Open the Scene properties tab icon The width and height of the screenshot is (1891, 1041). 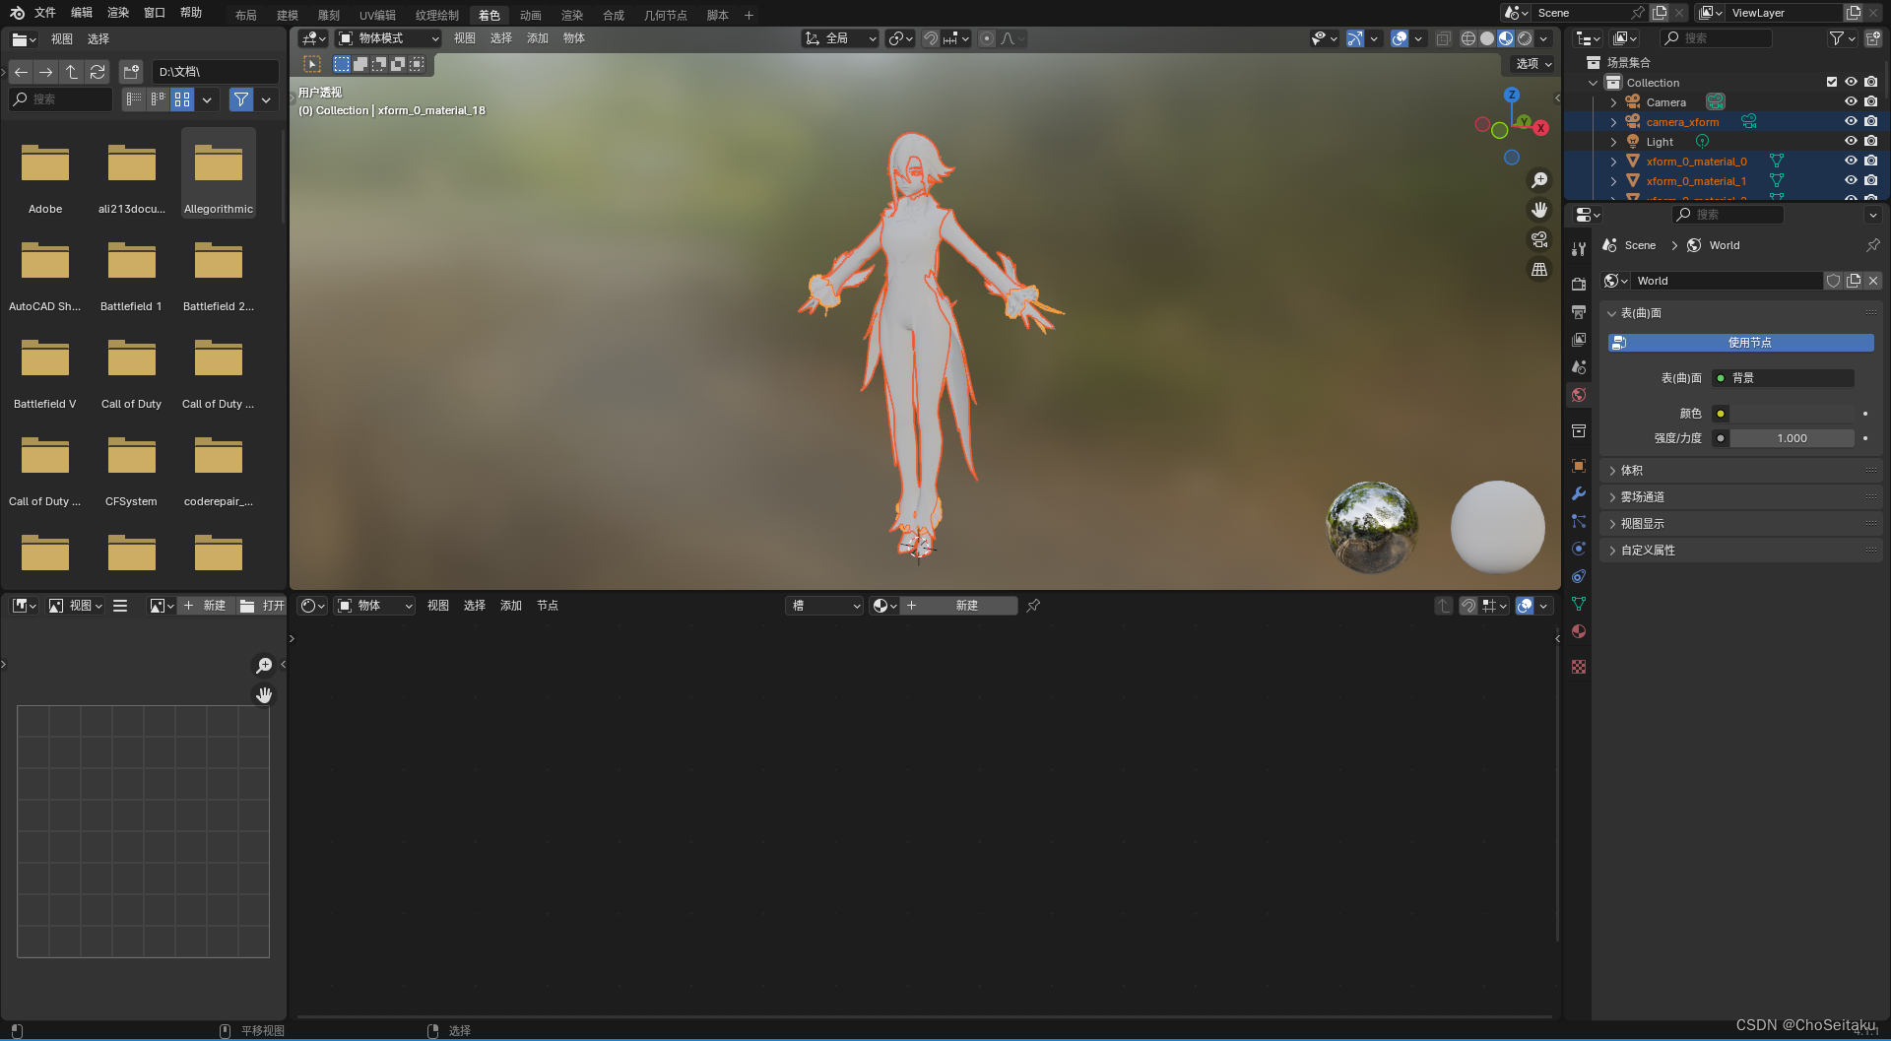1579,366
